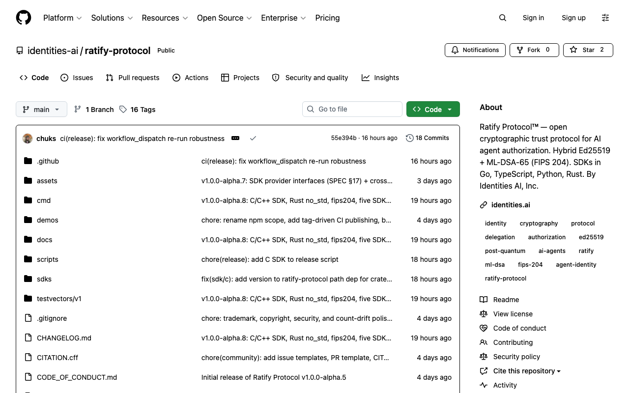Open the fips-204 topic tag
This screenshot has height=393, width=629.
[x=530, y=264]
